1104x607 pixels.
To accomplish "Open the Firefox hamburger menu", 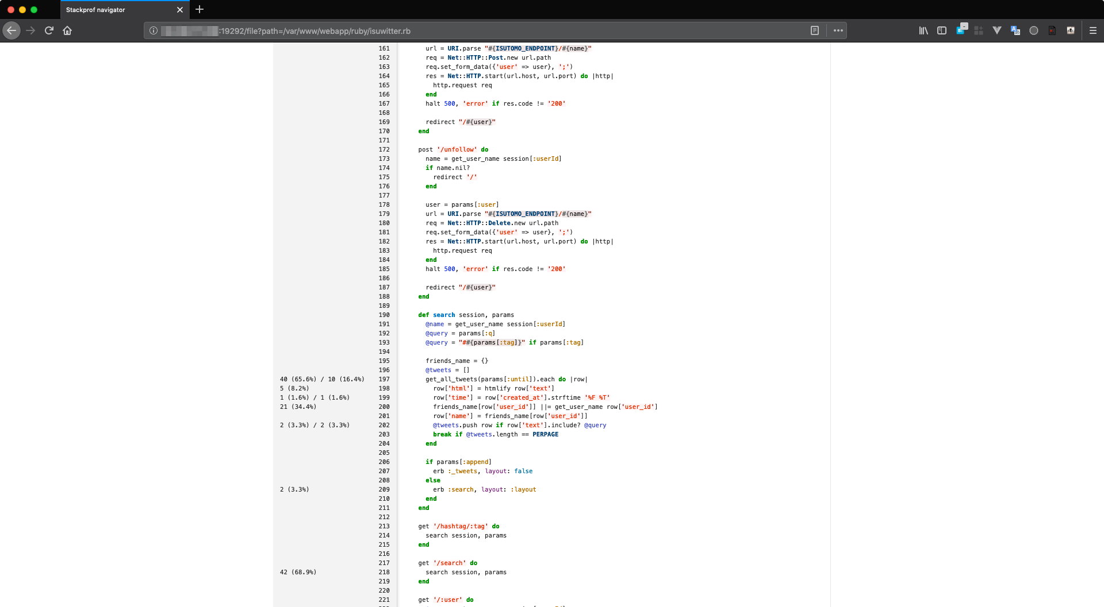I will 1092,30.
